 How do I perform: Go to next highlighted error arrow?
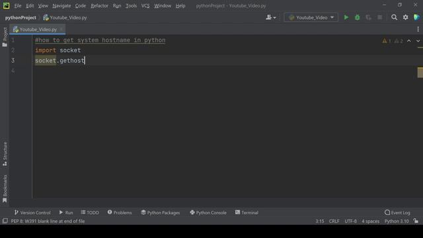pyautogui.click(x=418, y=41)
